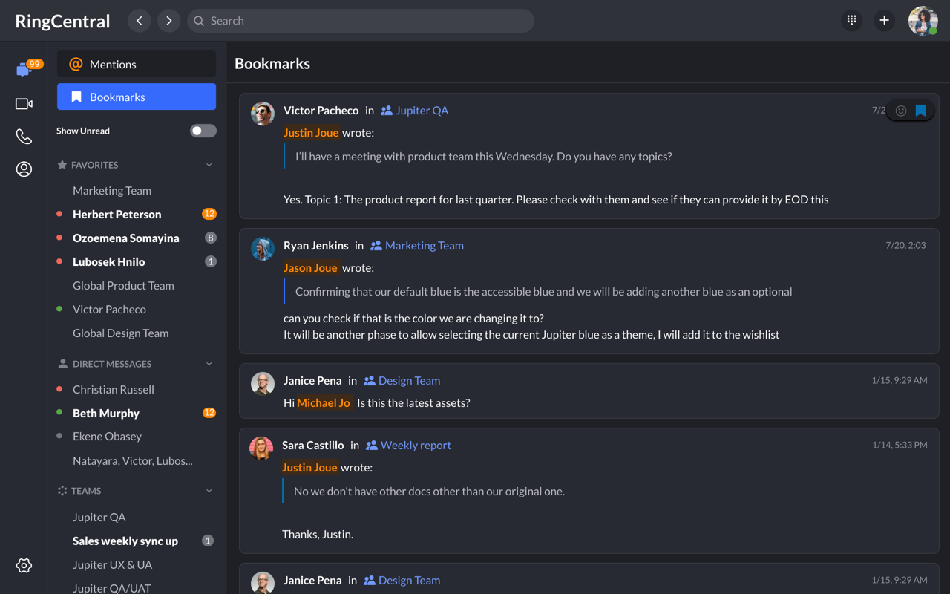Switch to the Mentions tab
The height and width of the screenshot is (594, 950).
click(137, 65)
